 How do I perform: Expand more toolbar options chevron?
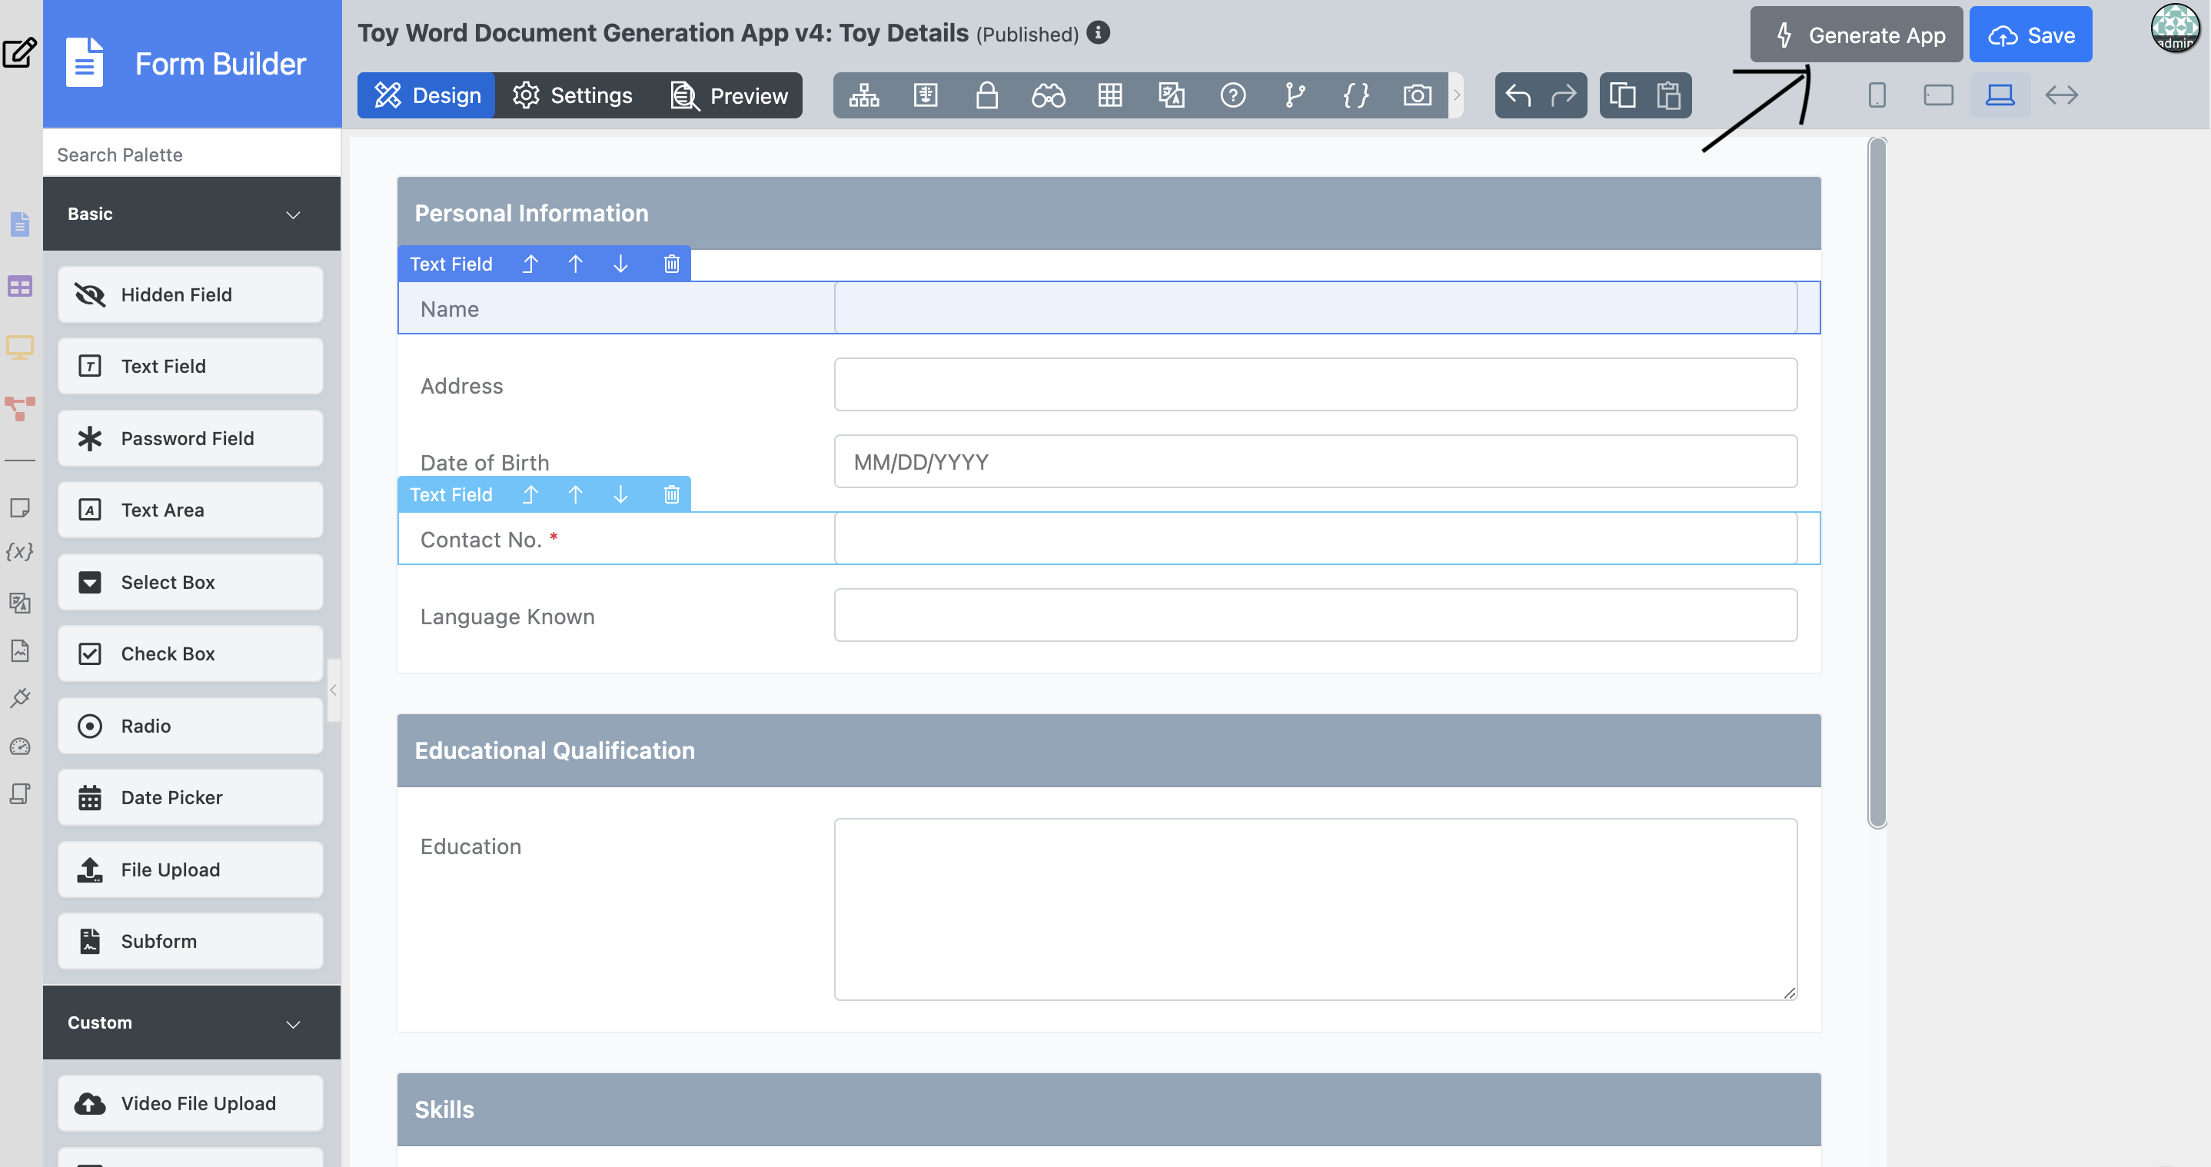click(1457, 95)
